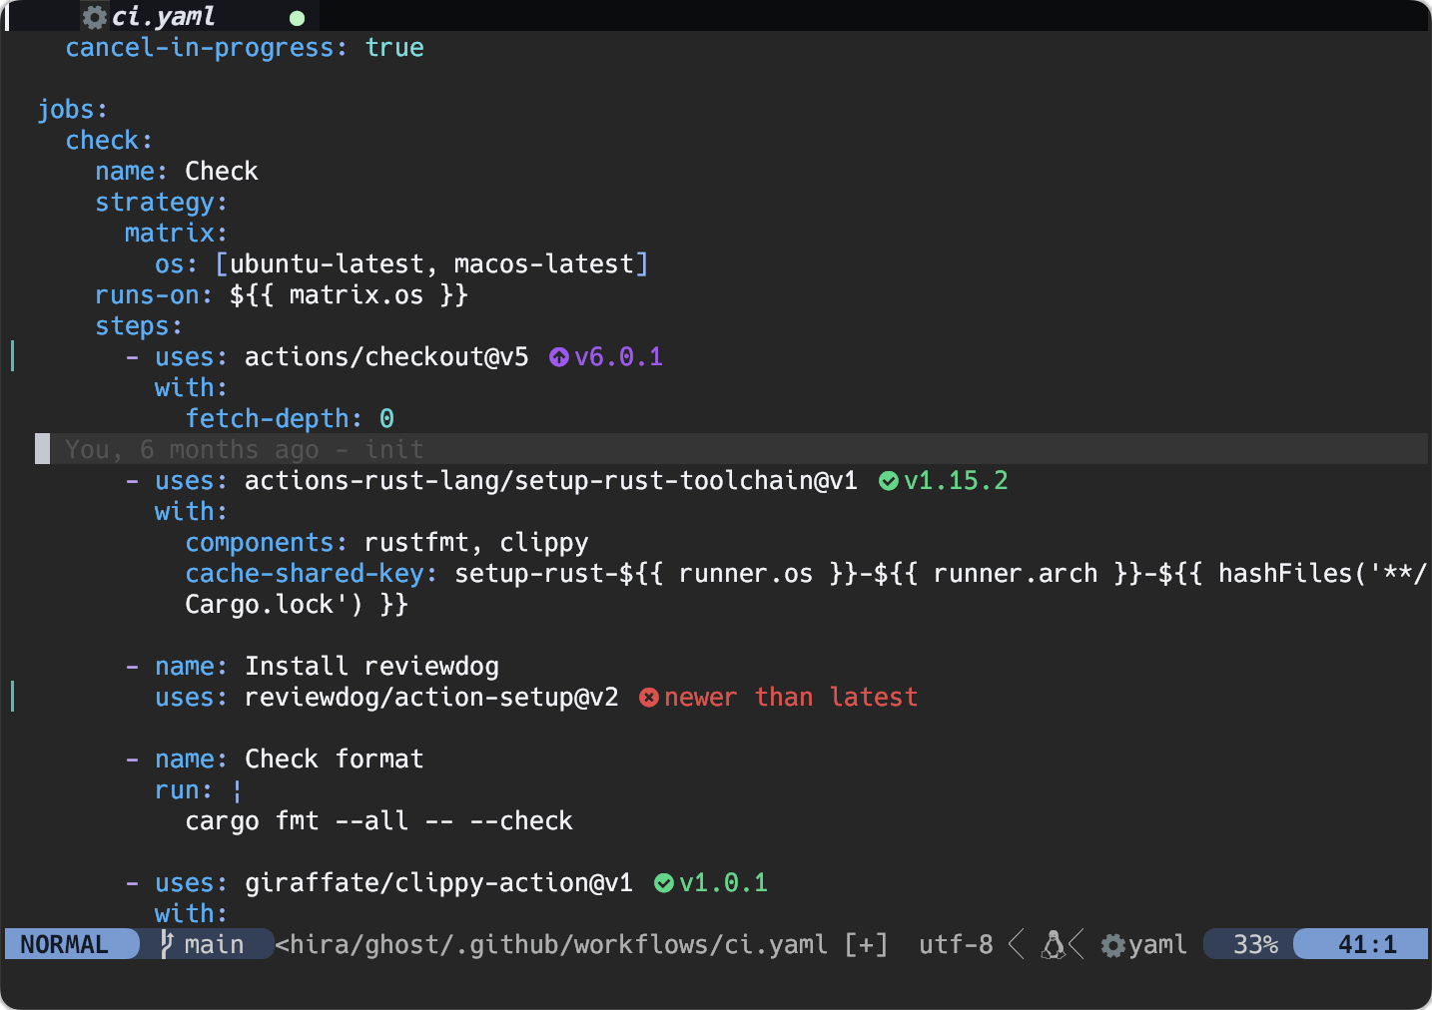This screenshot has height=1010, width=1432.
Task: Click 'ubuntu-latest' in the os list
Action: tap(327, 264)
